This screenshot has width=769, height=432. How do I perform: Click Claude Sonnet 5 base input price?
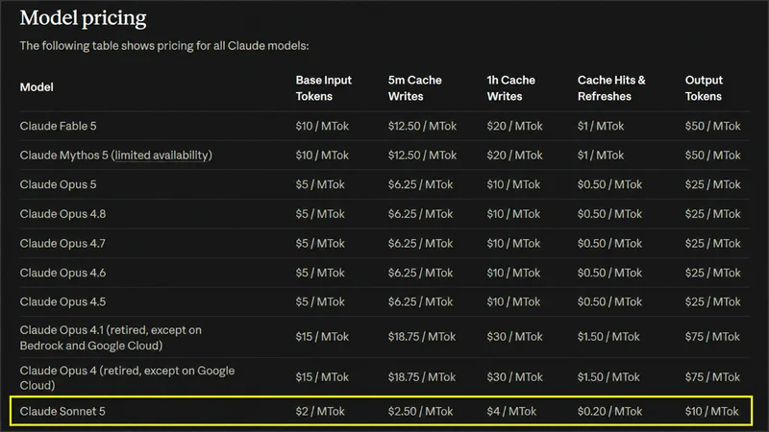pos(320,412)
